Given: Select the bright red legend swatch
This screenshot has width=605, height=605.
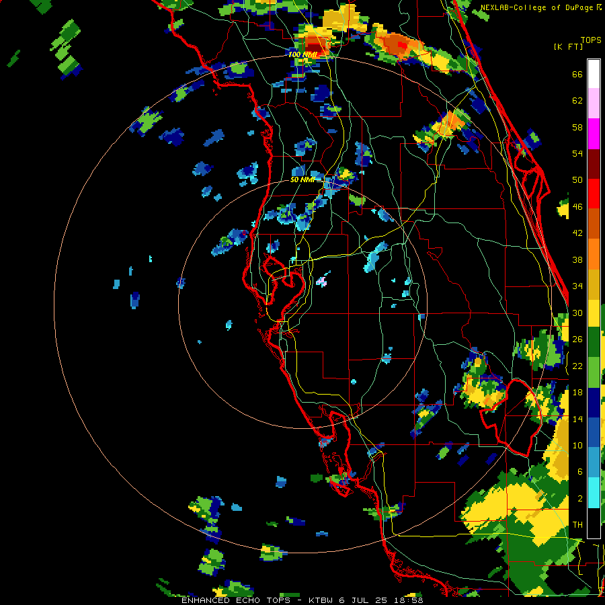Looking at the screenshot, I should 594,194.
